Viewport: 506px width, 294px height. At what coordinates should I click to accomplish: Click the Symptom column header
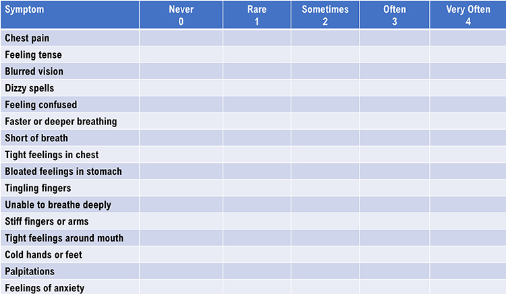click(x=24, y=10)
